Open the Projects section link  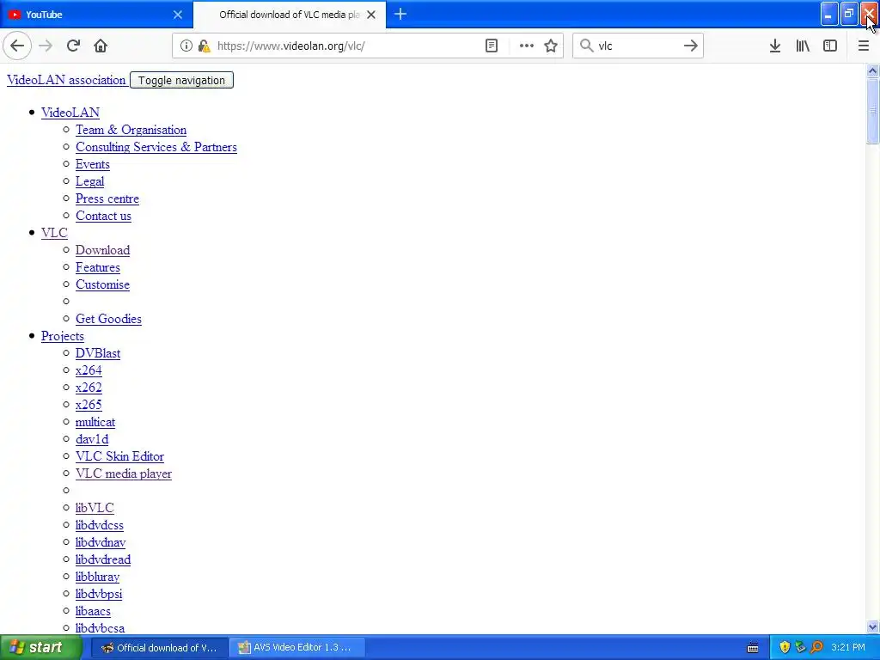[x=62, y=336]
